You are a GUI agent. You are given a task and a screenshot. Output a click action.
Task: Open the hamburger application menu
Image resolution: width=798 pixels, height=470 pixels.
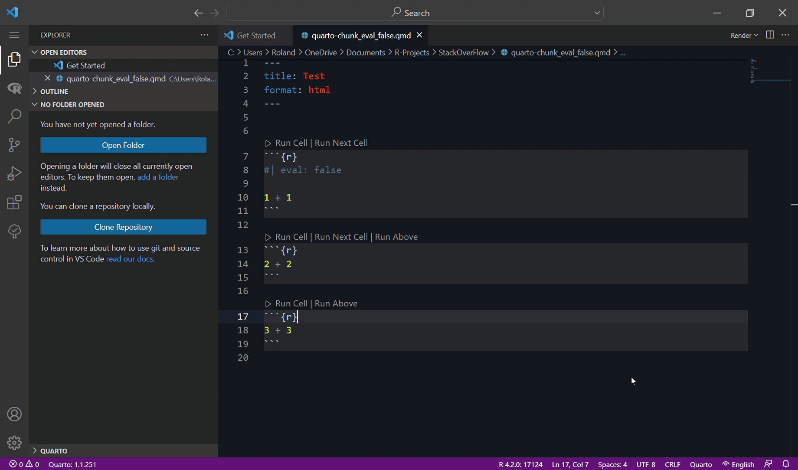pos(14,35)
